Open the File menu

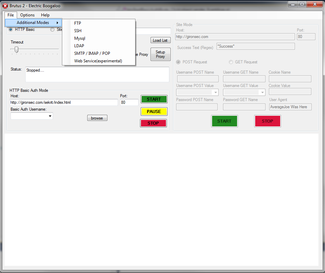[11, 15]
